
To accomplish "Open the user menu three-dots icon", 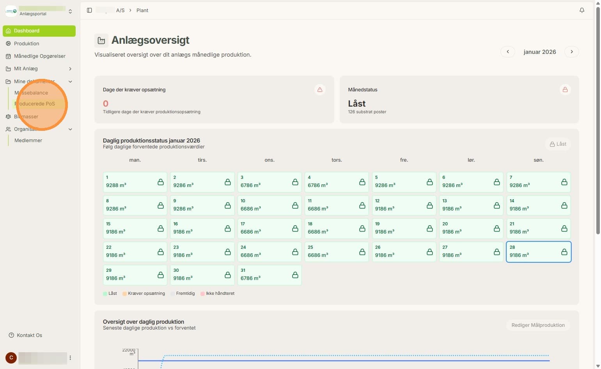I will tap(70, 358).
